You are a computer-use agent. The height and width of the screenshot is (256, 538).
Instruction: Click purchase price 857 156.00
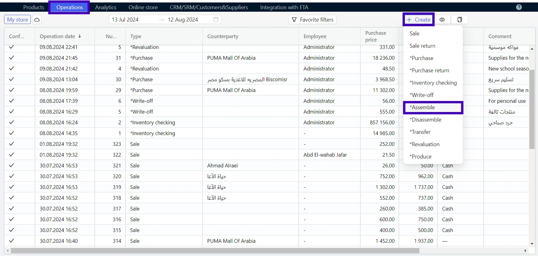click(x=382, y=122)
